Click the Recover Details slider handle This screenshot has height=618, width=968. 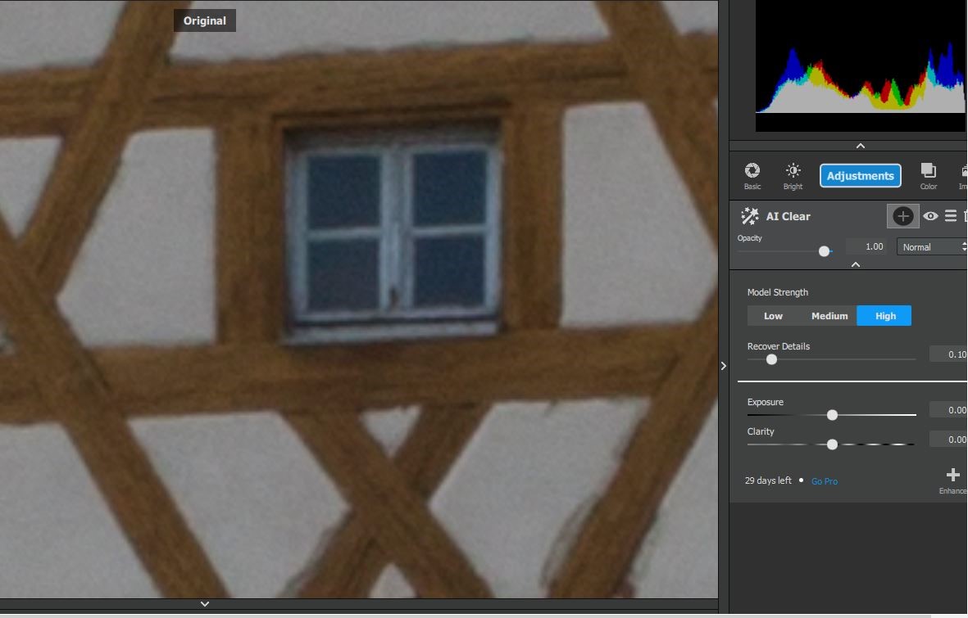[771, 359]
